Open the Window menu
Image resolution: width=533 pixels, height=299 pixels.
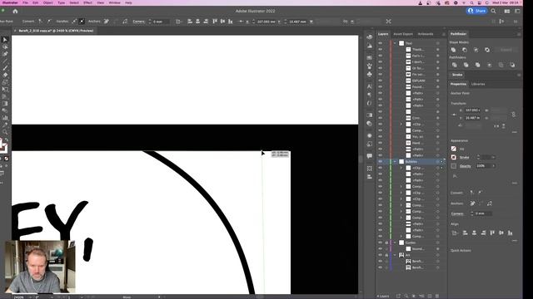point(115,2)
